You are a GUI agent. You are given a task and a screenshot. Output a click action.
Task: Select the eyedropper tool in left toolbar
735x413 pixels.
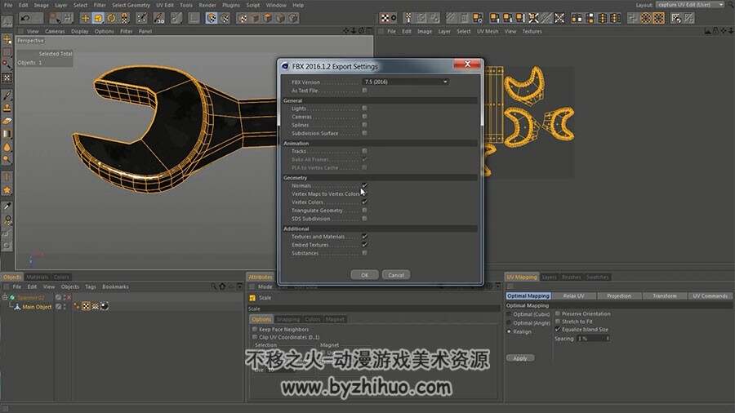click(7, 206)
